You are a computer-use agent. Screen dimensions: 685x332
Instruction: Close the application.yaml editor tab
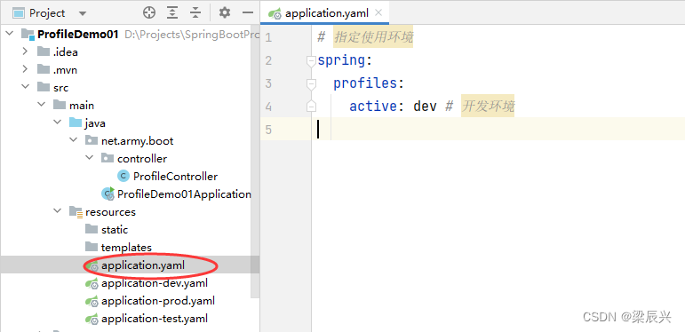pyautogui.click(x=378, y=12)
